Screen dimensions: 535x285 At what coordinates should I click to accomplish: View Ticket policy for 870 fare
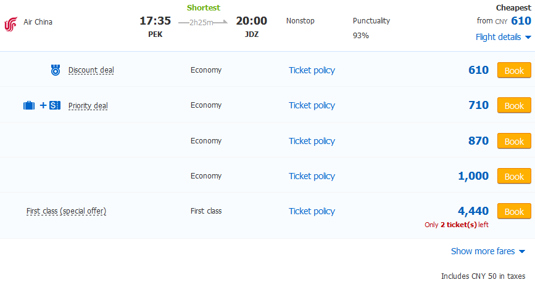pos(312,141)
